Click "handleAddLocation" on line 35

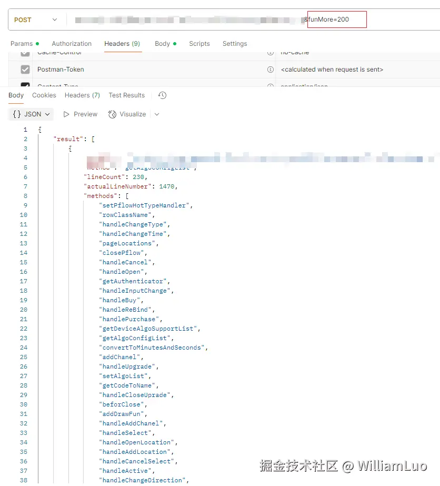(x=135, y=452)
